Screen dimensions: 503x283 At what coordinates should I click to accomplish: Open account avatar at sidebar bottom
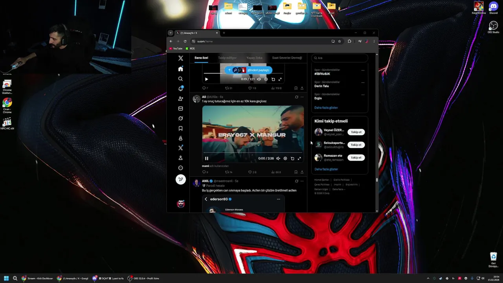[x=181, y=204]
